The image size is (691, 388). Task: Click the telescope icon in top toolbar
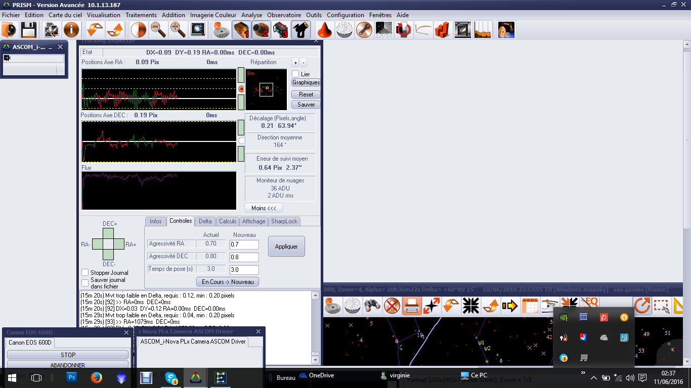coord(301,30)
